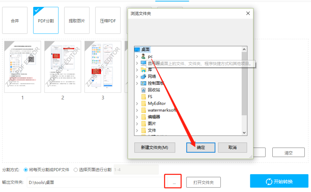Image resolution: width=311 pixels, height=192 pixels.
Task: Select the 库 library folder icon
Action: 143,70
